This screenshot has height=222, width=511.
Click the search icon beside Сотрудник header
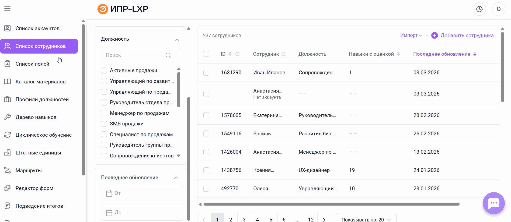(284, 54)
